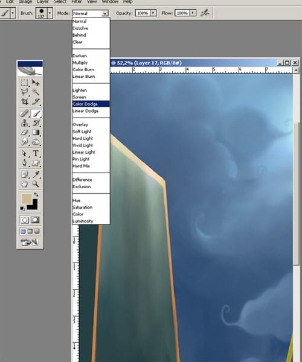
Task: Click the foreground color swatch
Action: (x=27, y=198)
